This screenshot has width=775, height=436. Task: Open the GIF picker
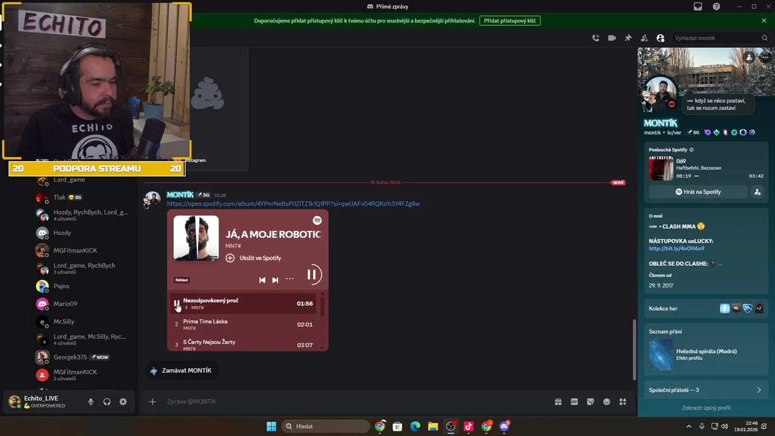pos(575,401)
